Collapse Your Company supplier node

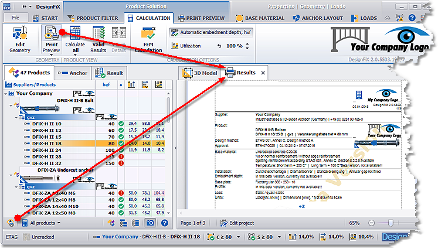coord(6,94)
